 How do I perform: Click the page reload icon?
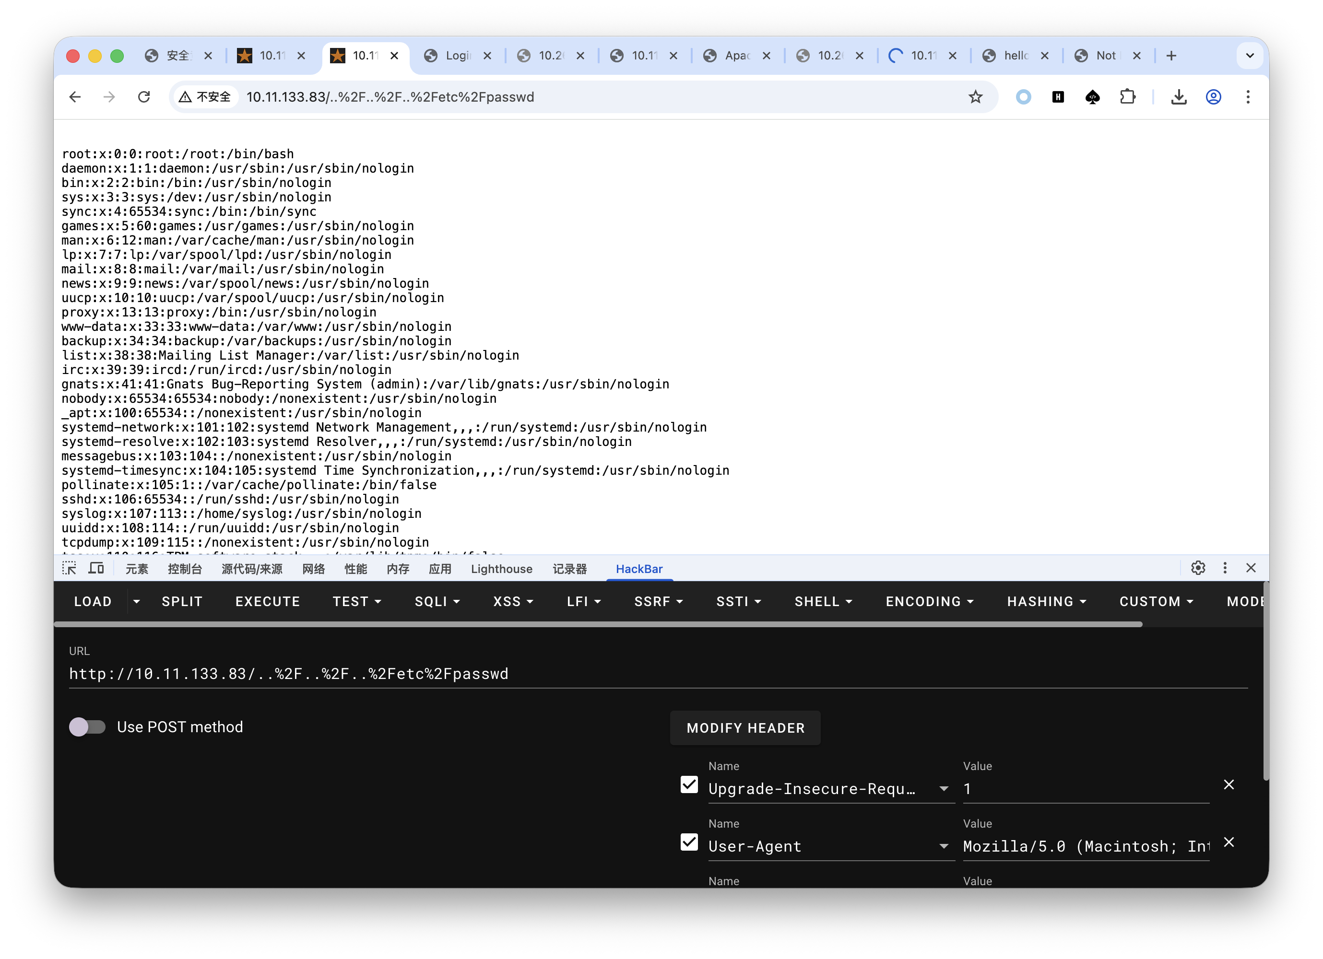[x=144, y=97]
